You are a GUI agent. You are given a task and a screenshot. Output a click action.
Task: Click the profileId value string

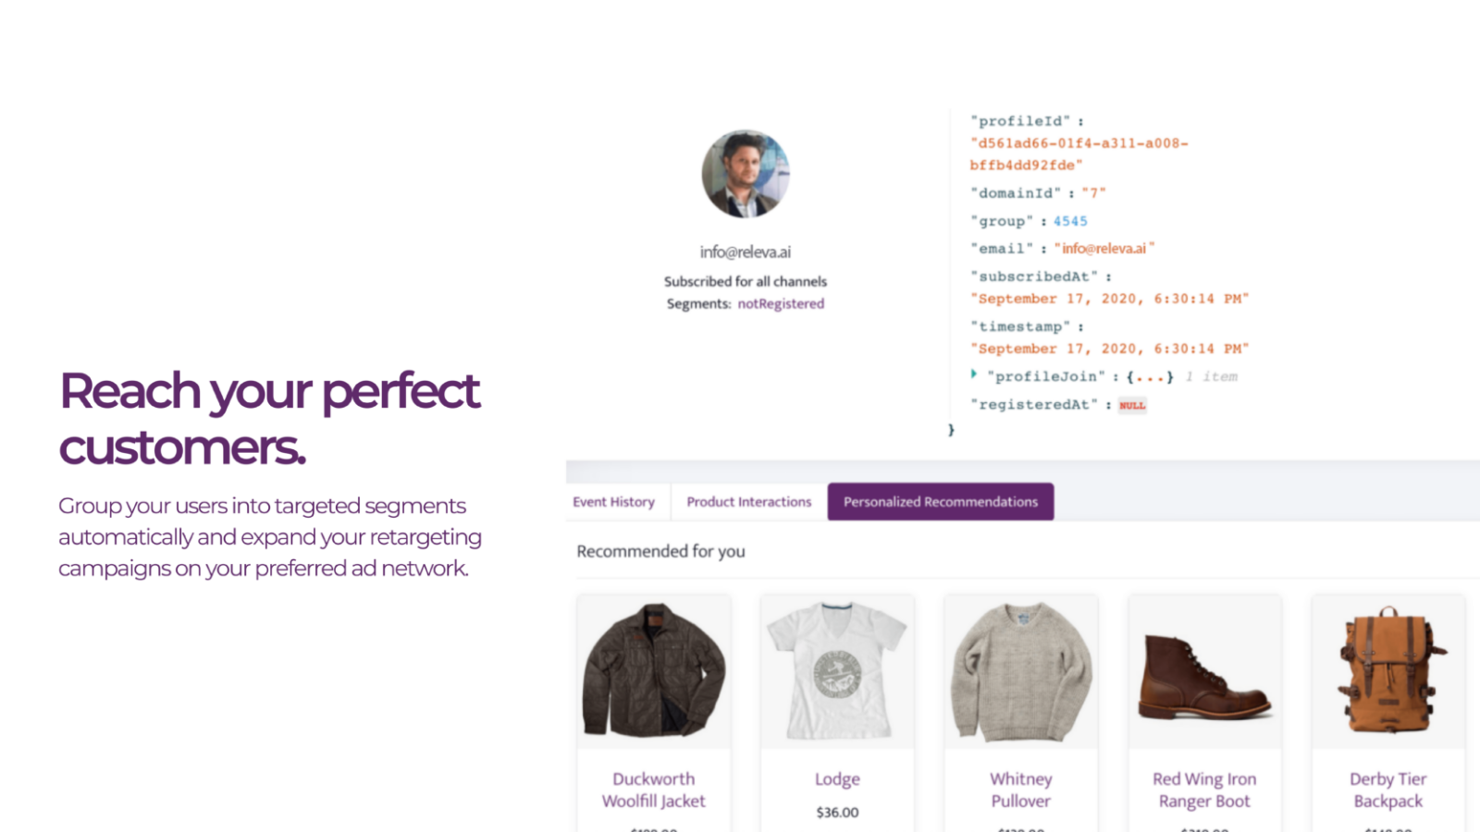tap(1079, 154)
